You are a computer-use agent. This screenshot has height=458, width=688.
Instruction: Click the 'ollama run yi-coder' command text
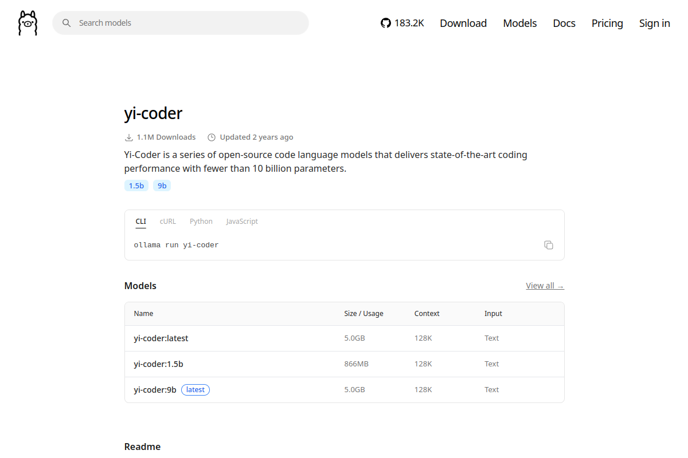click(177, 245)
